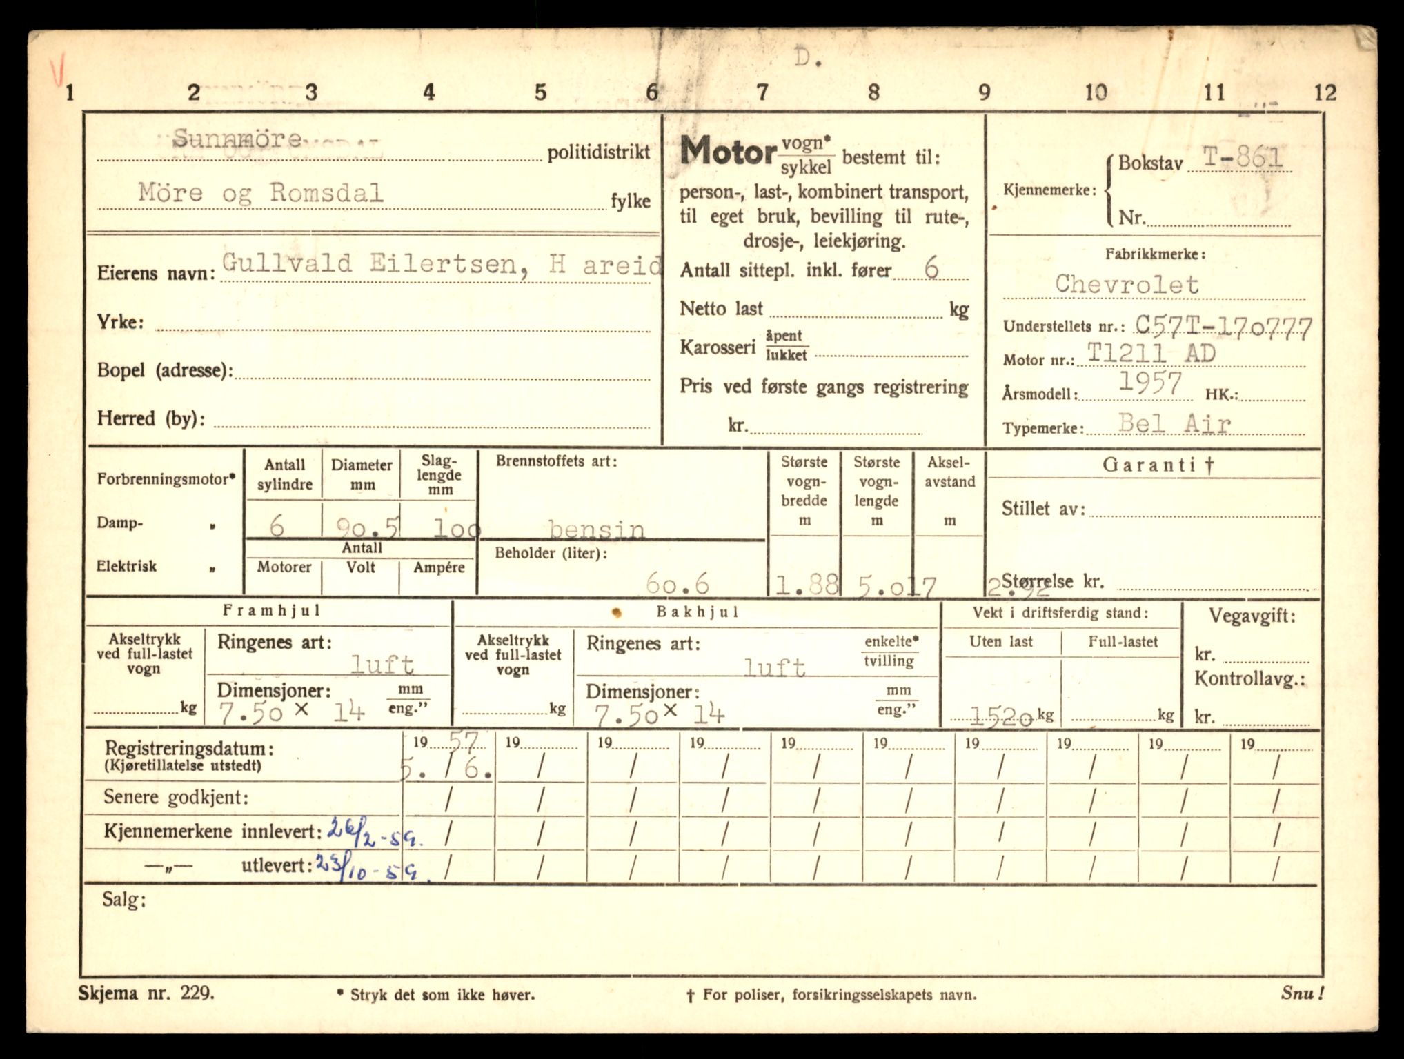Click the vehicle length value '5.017'
Viewport: 1404px width, 1059px height.
pyautogui.click(x=897, y=587)
